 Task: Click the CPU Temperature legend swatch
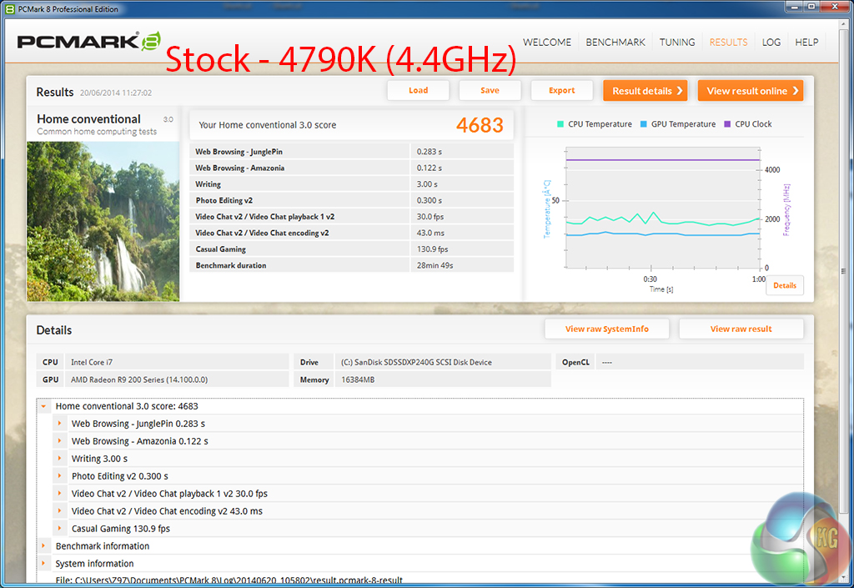tap(560, 124)
